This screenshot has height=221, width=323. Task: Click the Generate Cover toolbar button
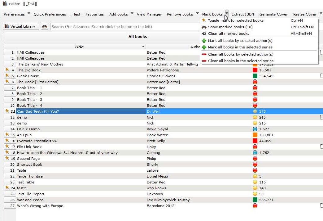pyautogui.click(x=273, y=14)
